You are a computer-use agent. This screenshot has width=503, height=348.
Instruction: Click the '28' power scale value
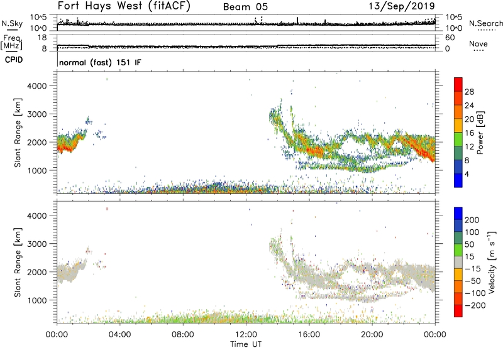point(469,92)
